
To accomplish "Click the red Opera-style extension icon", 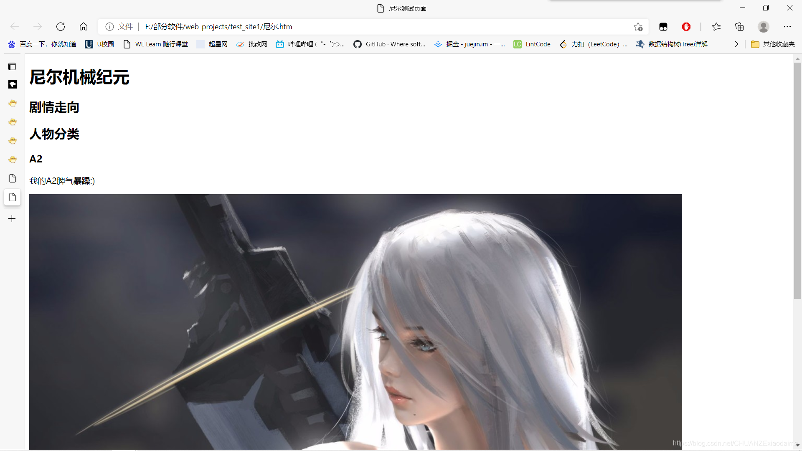I will click(686, 27).
